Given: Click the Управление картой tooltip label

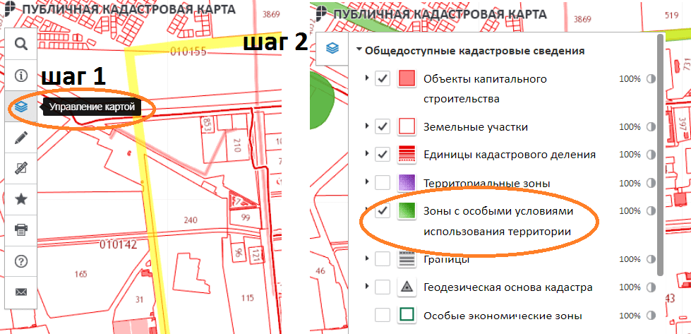Looking at the screenshot, I should coord(92,107).
